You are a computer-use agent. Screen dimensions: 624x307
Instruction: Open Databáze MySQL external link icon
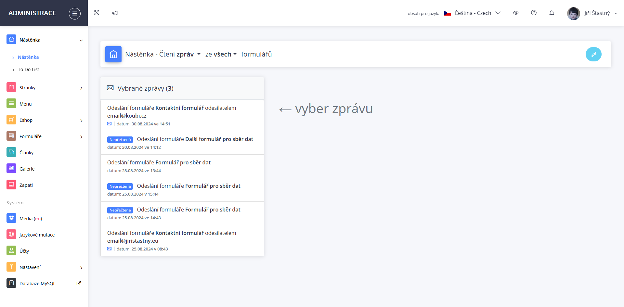(x=79, y=283)
